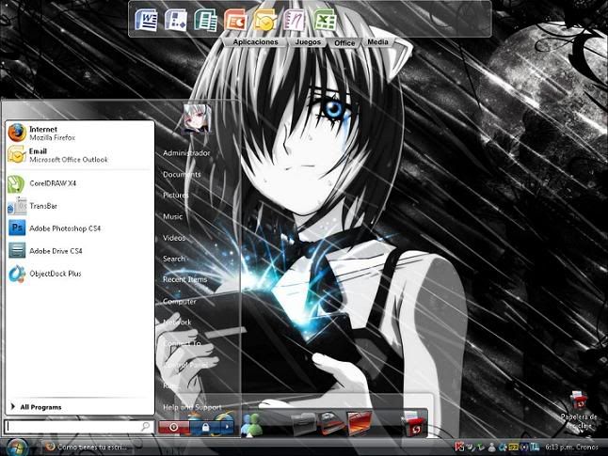Launch Adobe Photoshop CS4

click(x=79, y=228)
